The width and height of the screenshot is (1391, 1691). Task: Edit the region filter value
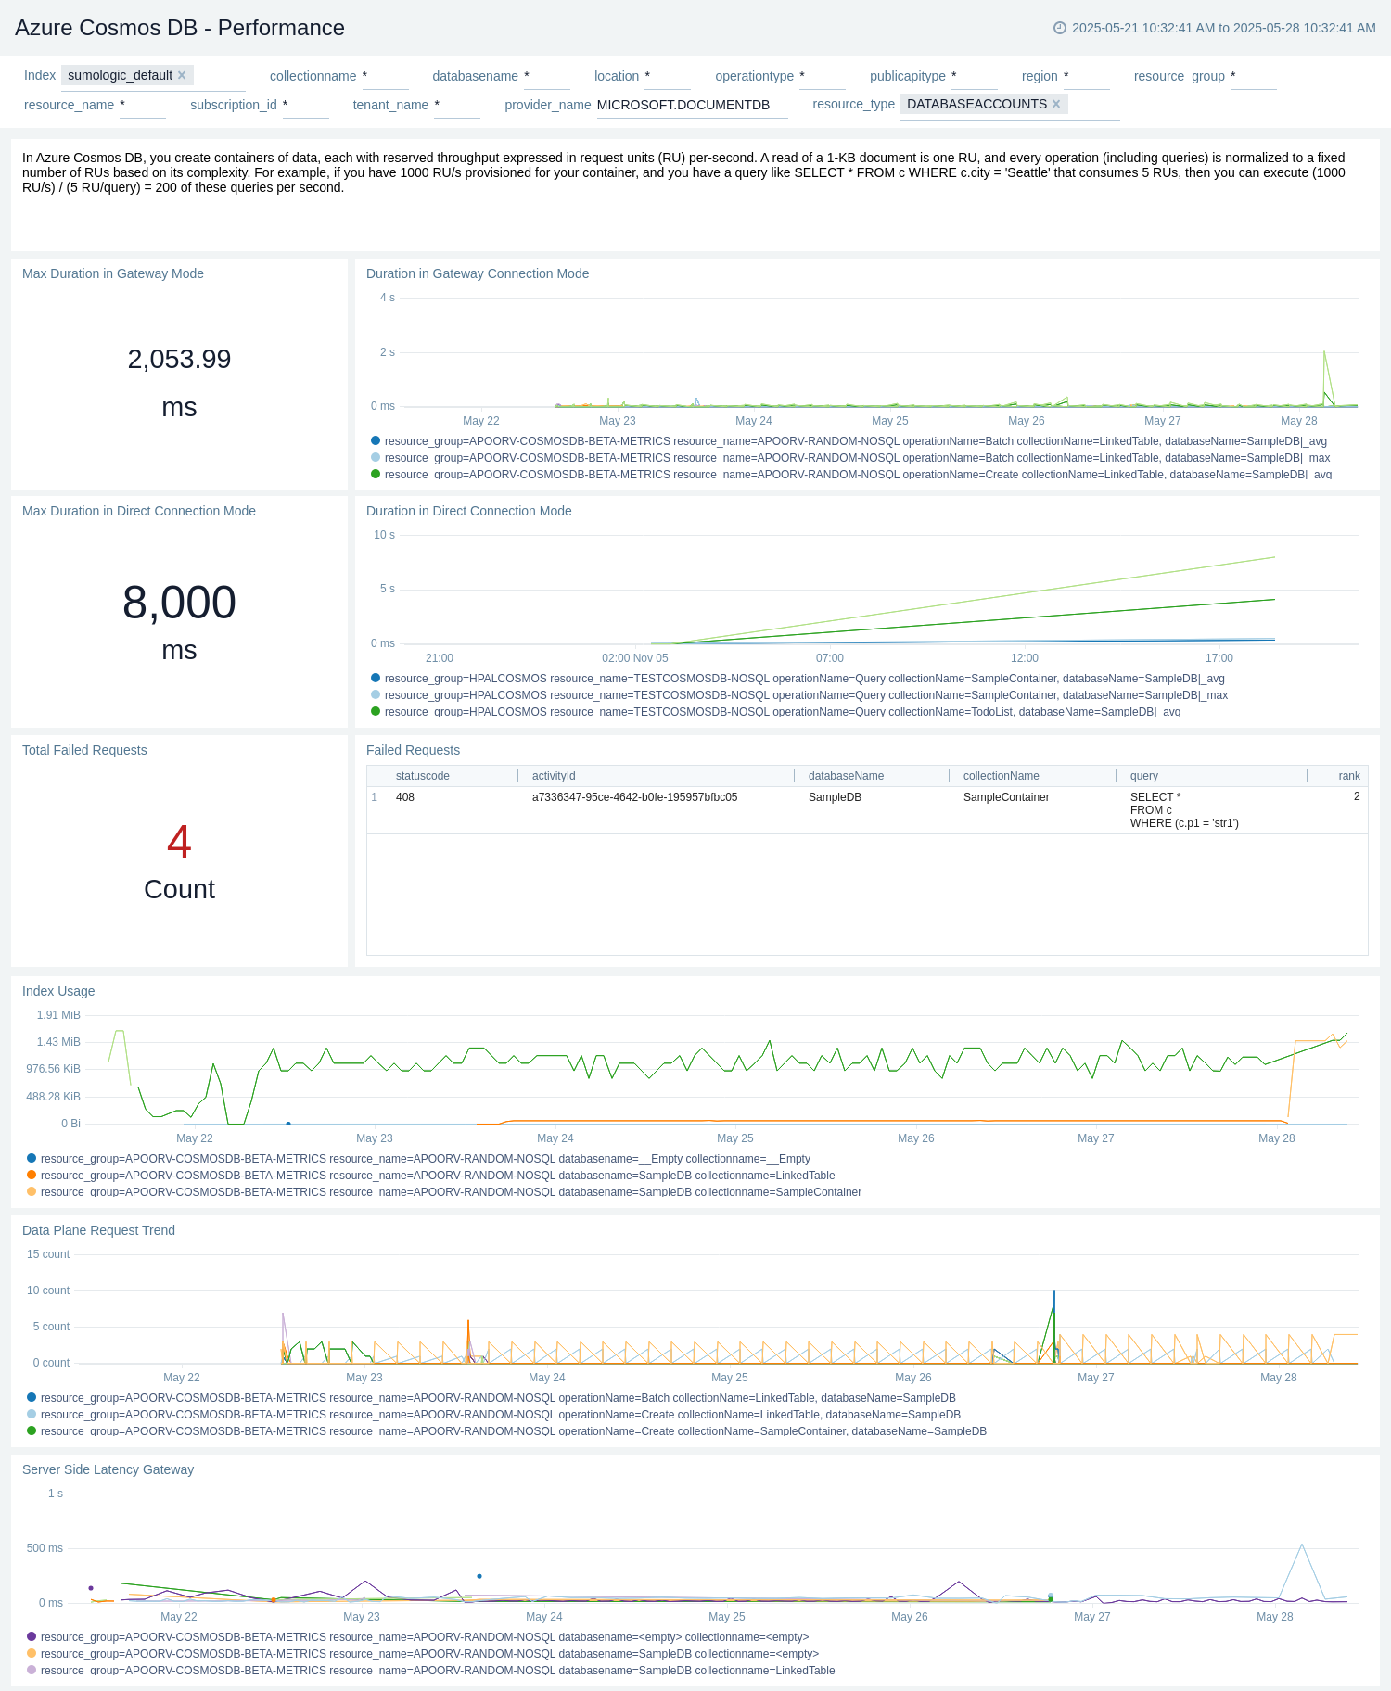pyautogui.click(x=1087, y=76)
